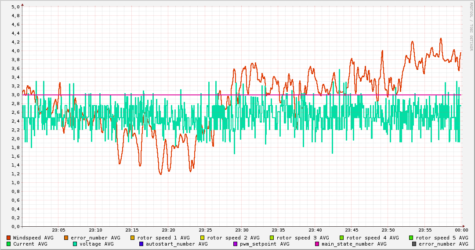Click the rotor speed 4 AVG legend swatch
The width and height of the screenshot is (475, 250).
point(341,238)
